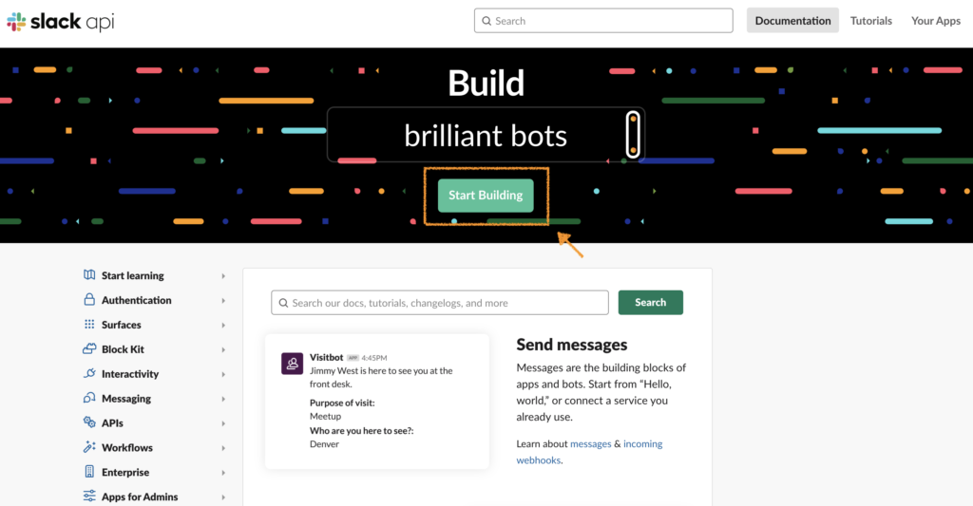
Task: Click the Meetup value in message
Action: [325, 417]
